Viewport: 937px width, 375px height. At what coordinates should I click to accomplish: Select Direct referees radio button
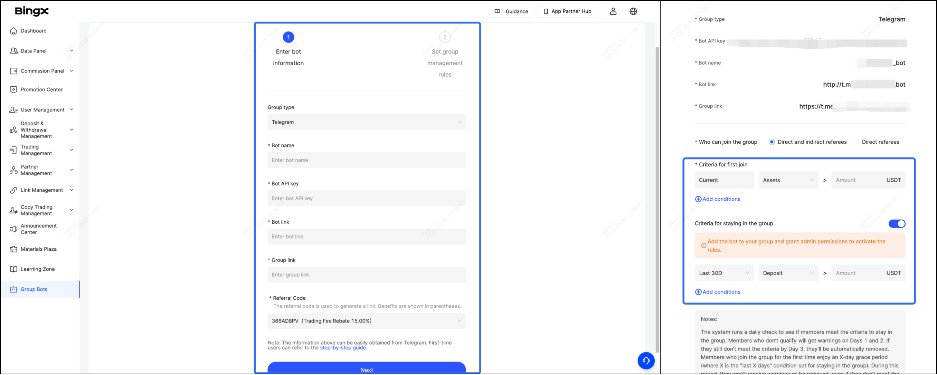pos(856,142)
